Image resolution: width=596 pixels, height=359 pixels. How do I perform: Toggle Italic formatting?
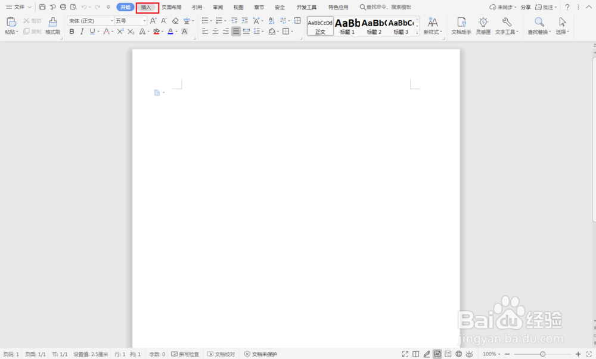pos(82,32)
